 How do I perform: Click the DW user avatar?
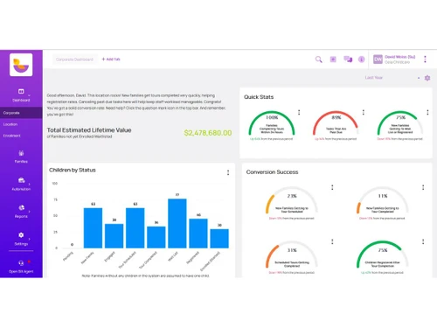(x=378, y=59)
